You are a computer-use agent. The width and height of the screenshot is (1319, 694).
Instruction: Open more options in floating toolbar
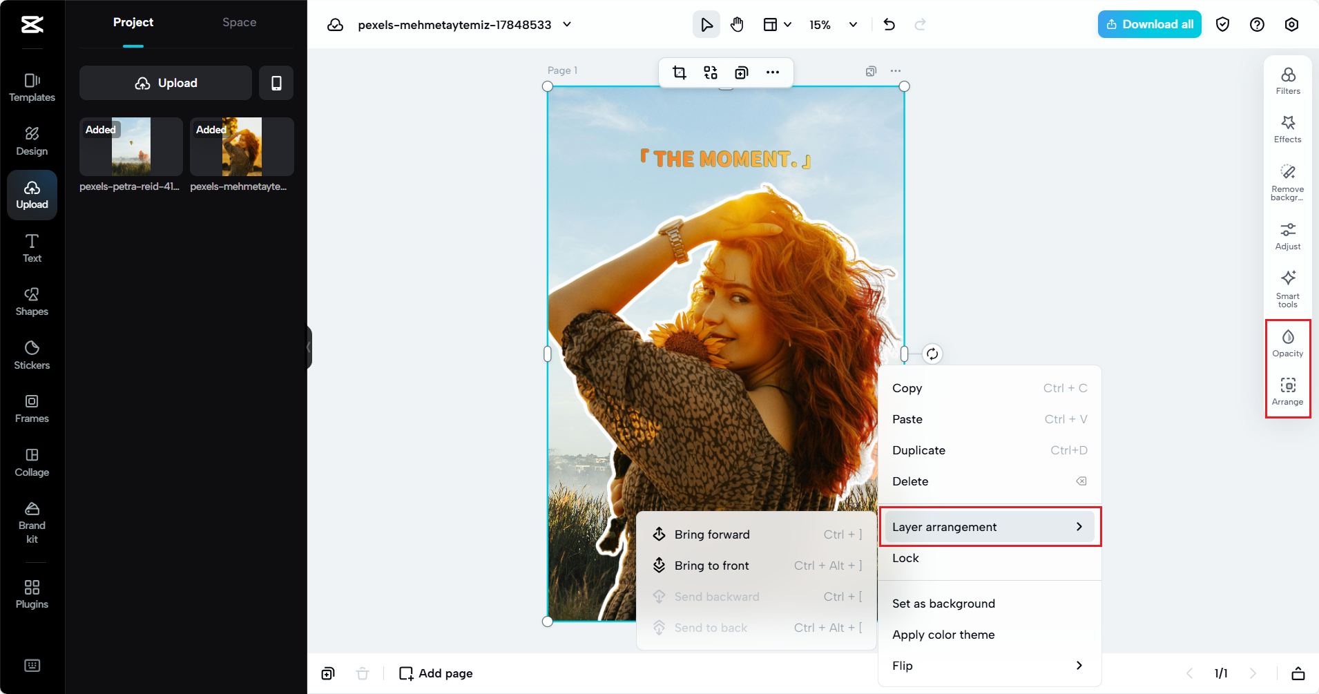[773, 73]
